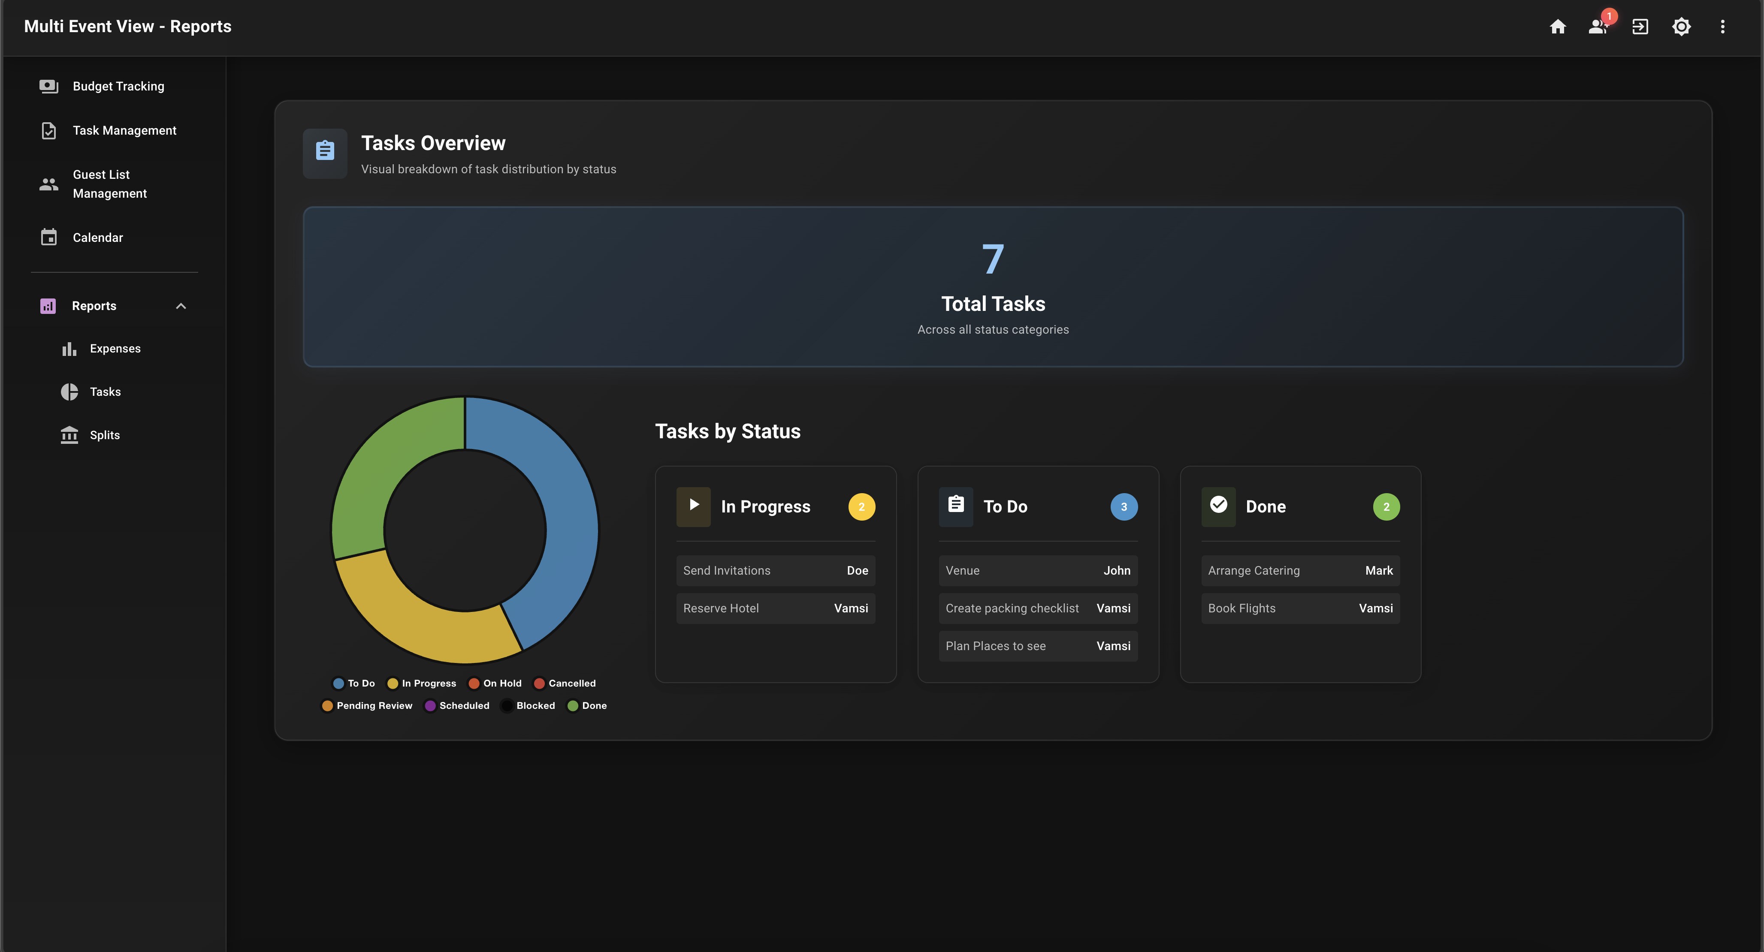This screenshot has width=1764, height=952.
Task: Open the three-dot more options menu
Action: click(1722, 27)
